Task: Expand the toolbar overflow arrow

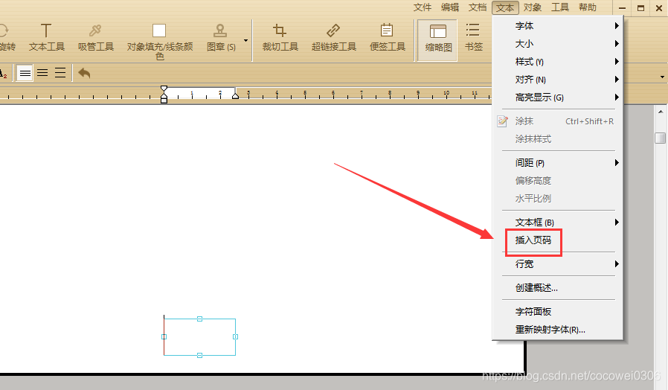Action: (662, 77)
